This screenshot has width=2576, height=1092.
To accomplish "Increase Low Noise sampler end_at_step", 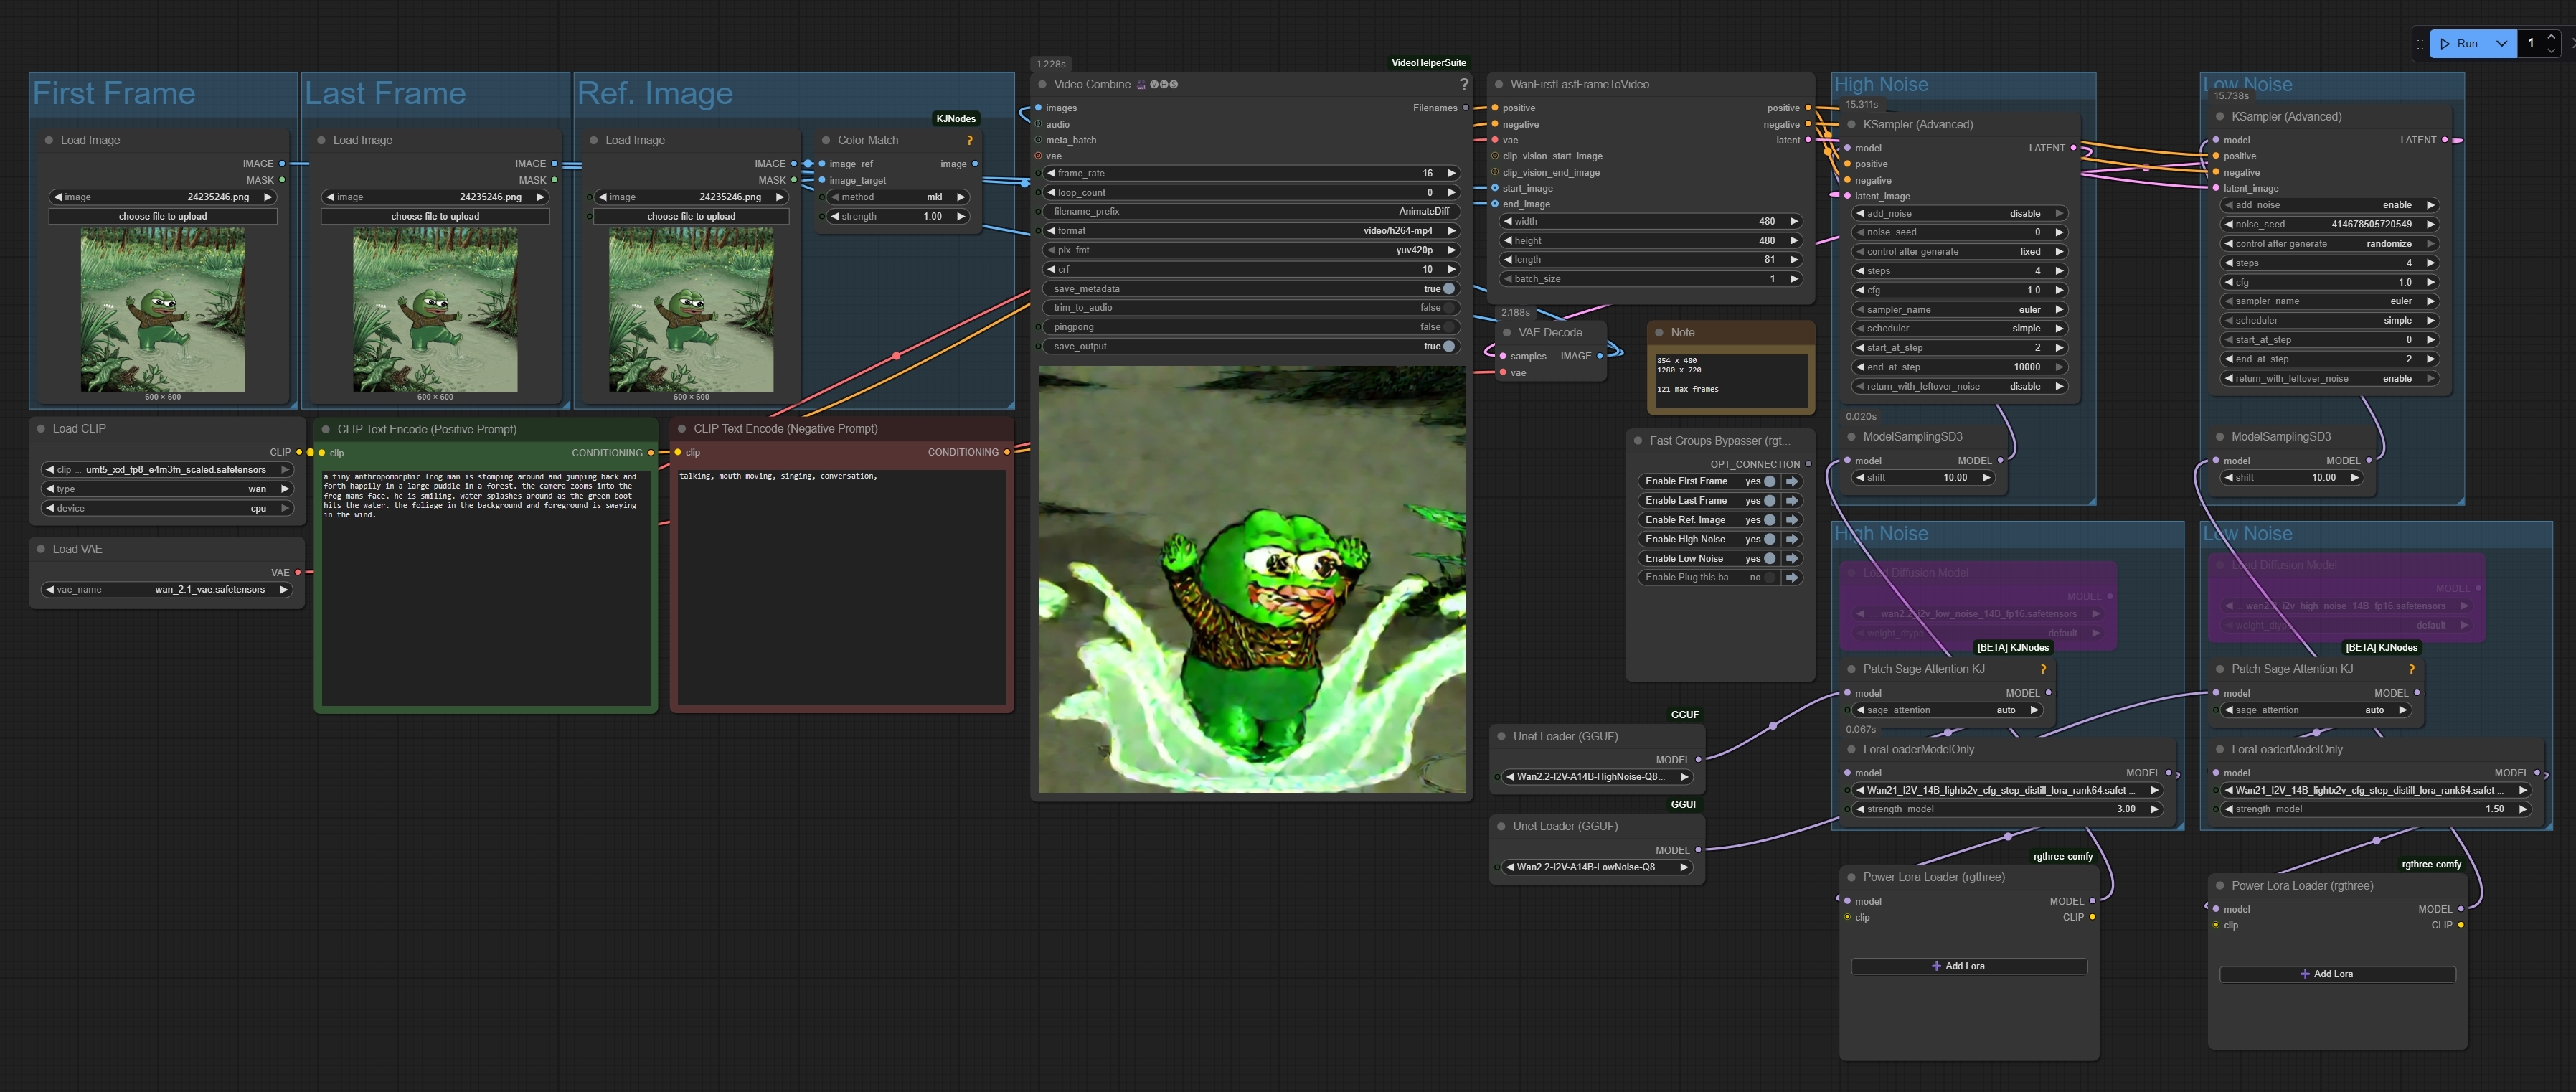I will point(2430,359).
